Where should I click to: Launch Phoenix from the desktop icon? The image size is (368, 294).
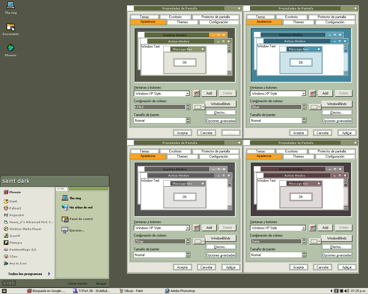[x=11, y=48]
